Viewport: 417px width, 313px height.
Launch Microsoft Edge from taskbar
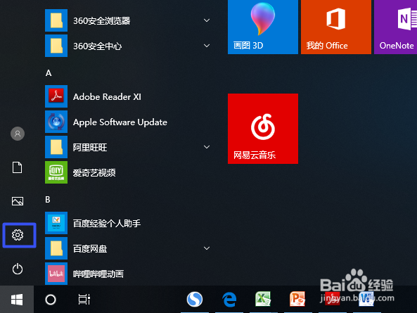click(x=229, y=299)
